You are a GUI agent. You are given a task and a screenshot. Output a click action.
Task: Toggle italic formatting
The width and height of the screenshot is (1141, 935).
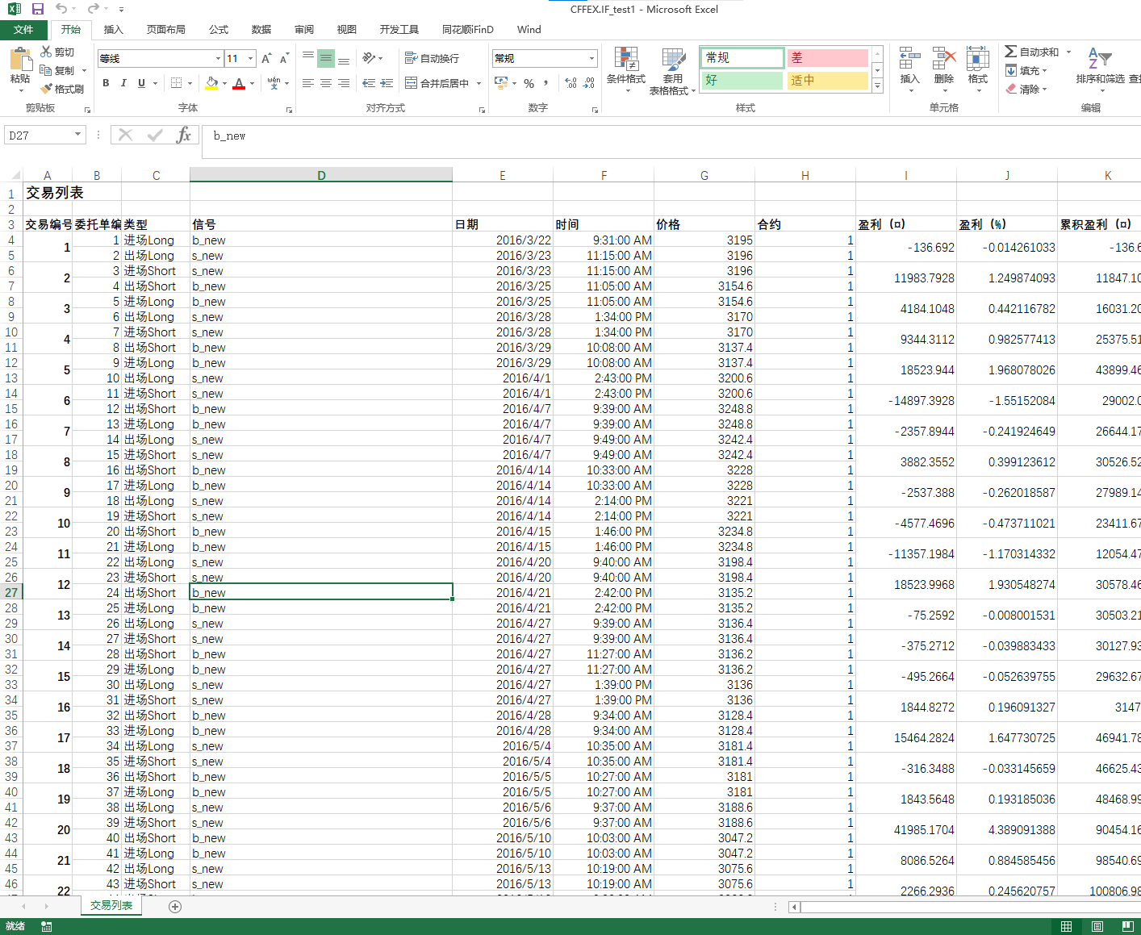[123, 83]
